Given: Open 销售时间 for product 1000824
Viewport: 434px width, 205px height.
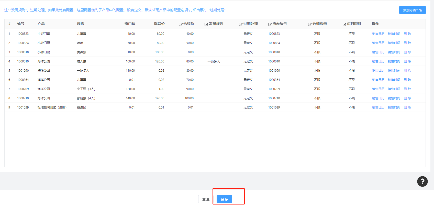Looking at the screenshot, I should 394,43.
